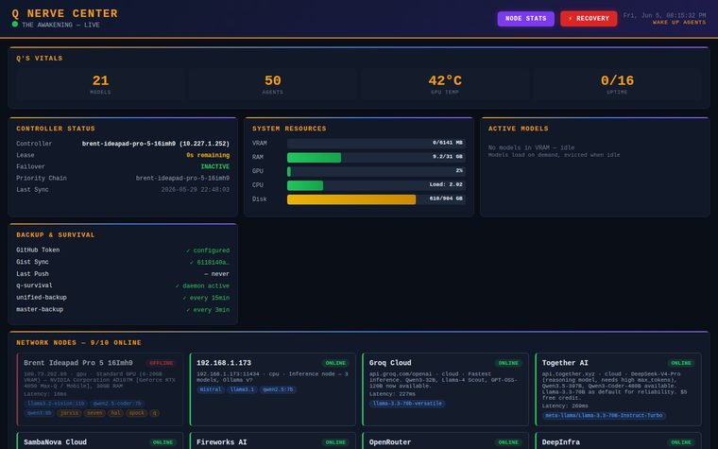
Task: Open the Groq Cloud node card
Action: click(445, 389)
